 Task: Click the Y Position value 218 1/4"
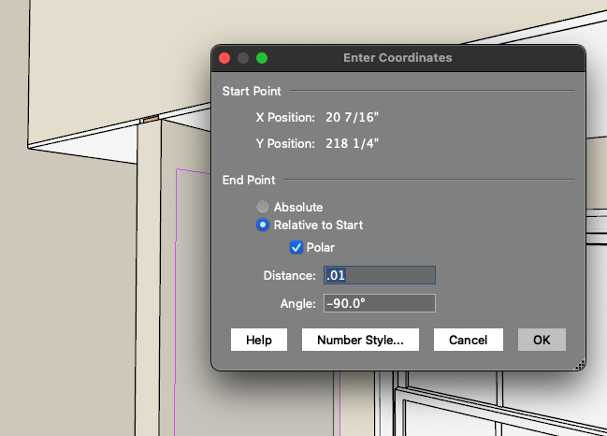click(x=352, y=144)
